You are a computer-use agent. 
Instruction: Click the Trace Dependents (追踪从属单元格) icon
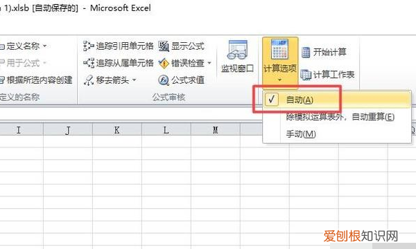click(88, 63)
